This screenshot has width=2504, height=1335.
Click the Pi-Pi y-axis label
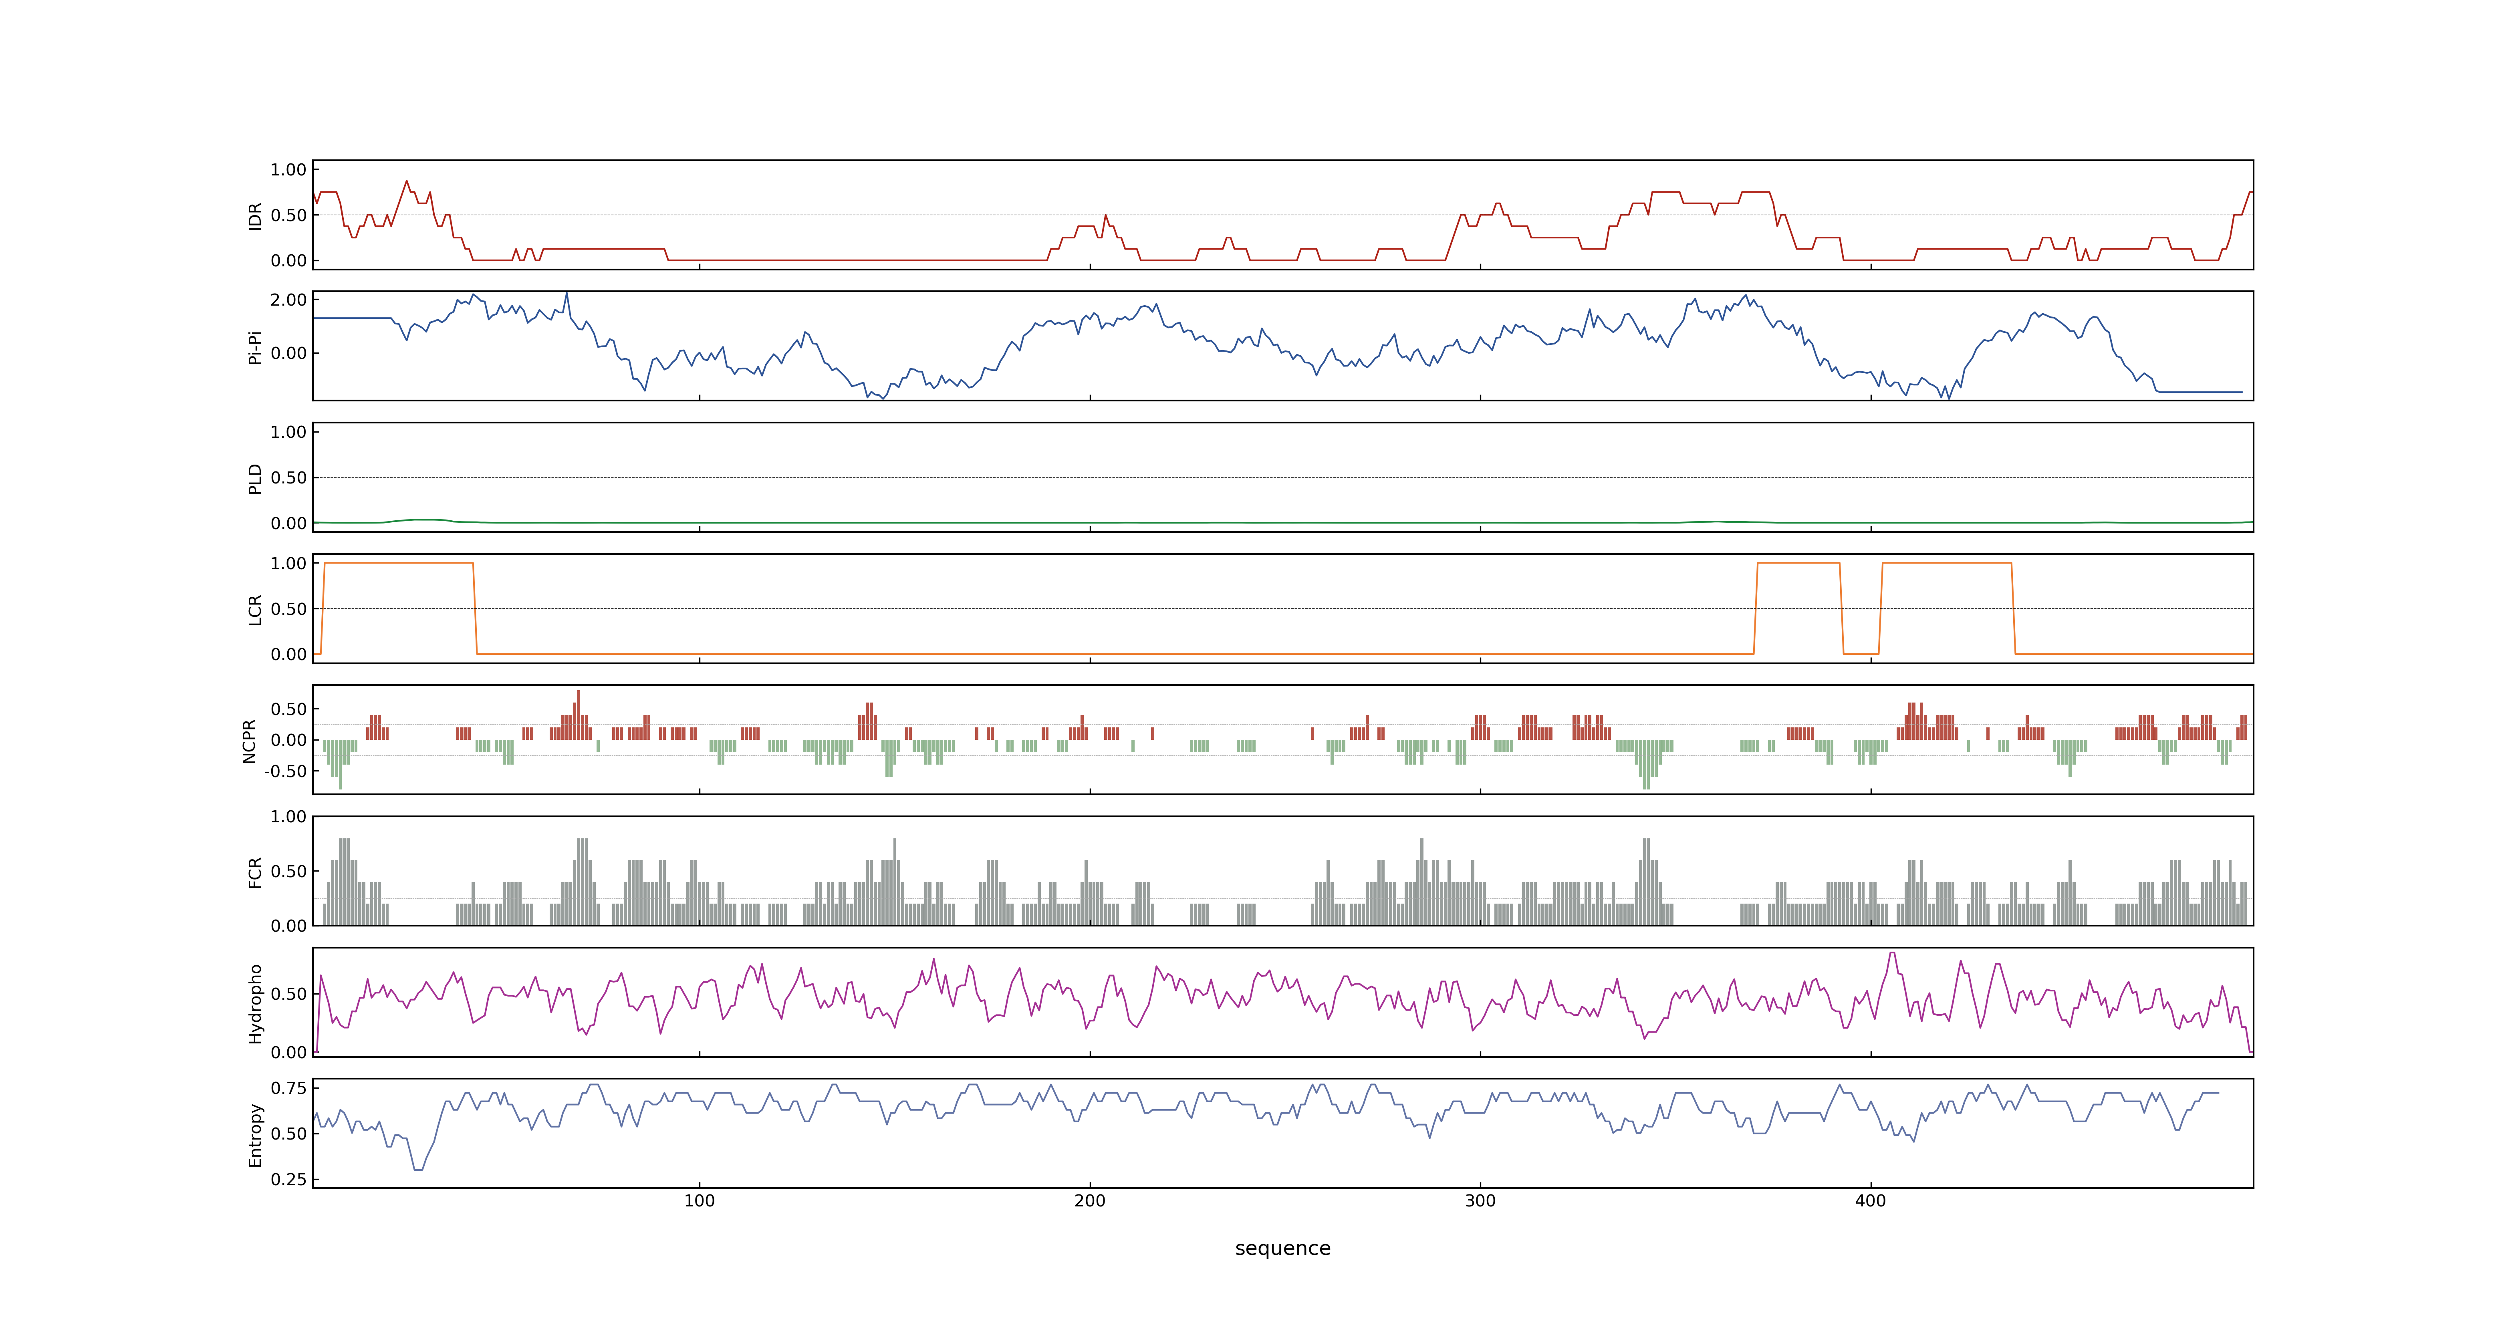pos(255,347)
